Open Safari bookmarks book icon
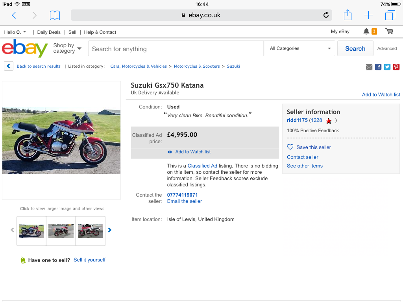The height and width of the screenshot is (302, 403). click(55, 15)
